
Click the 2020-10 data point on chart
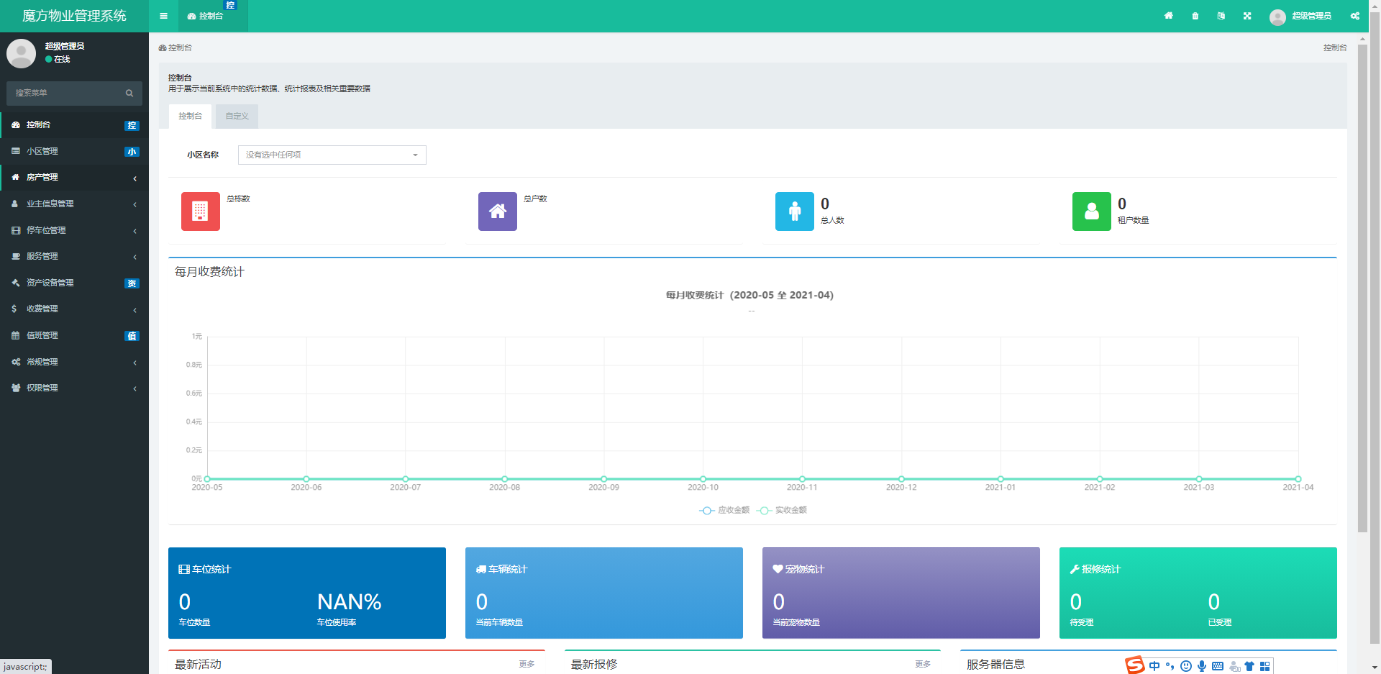(x=703, y=478)
